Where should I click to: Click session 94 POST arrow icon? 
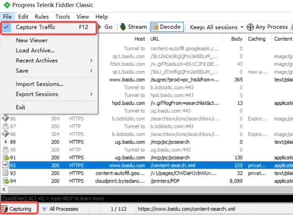[6, 181]
